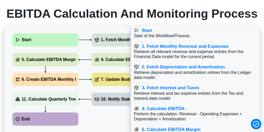This screenshot has width=264, height=132.
Task: Open the Start link in the description panel
Action: (x=147, y=30)
